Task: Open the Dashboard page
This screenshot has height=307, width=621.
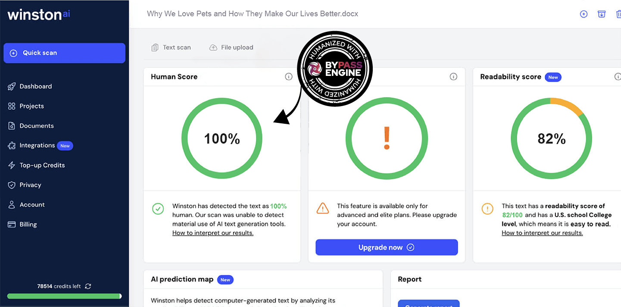Action: [35, 86]
